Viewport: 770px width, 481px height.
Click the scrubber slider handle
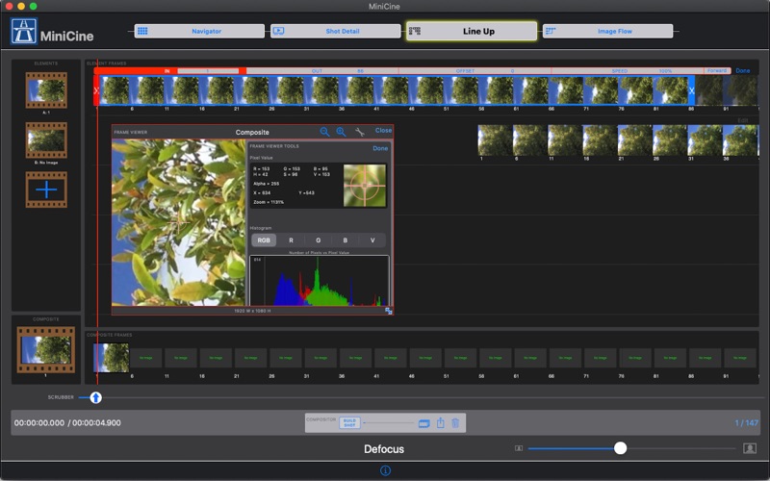(95, 397)
